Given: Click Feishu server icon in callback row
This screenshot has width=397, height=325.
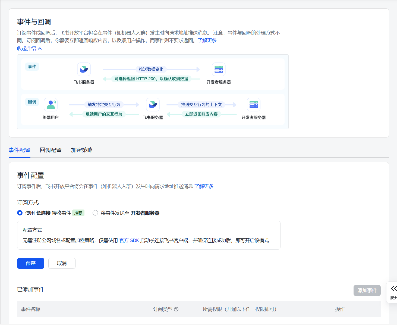Looking at the screenshot, I should point(153,105).
